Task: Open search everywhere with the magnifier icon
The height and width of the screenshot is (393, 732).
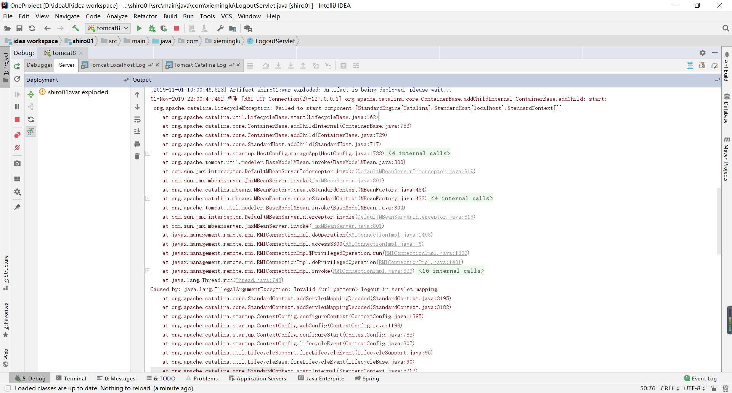Action: click(726, 28)
